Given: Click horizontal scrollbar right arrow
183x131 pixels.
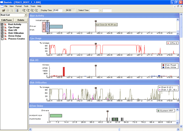Looking at the screenshot, I should point(178,129).
